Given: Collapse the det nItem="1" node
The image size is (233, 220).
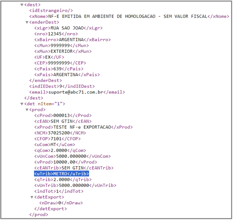Looking at the screenshot, I should [22, 104].
